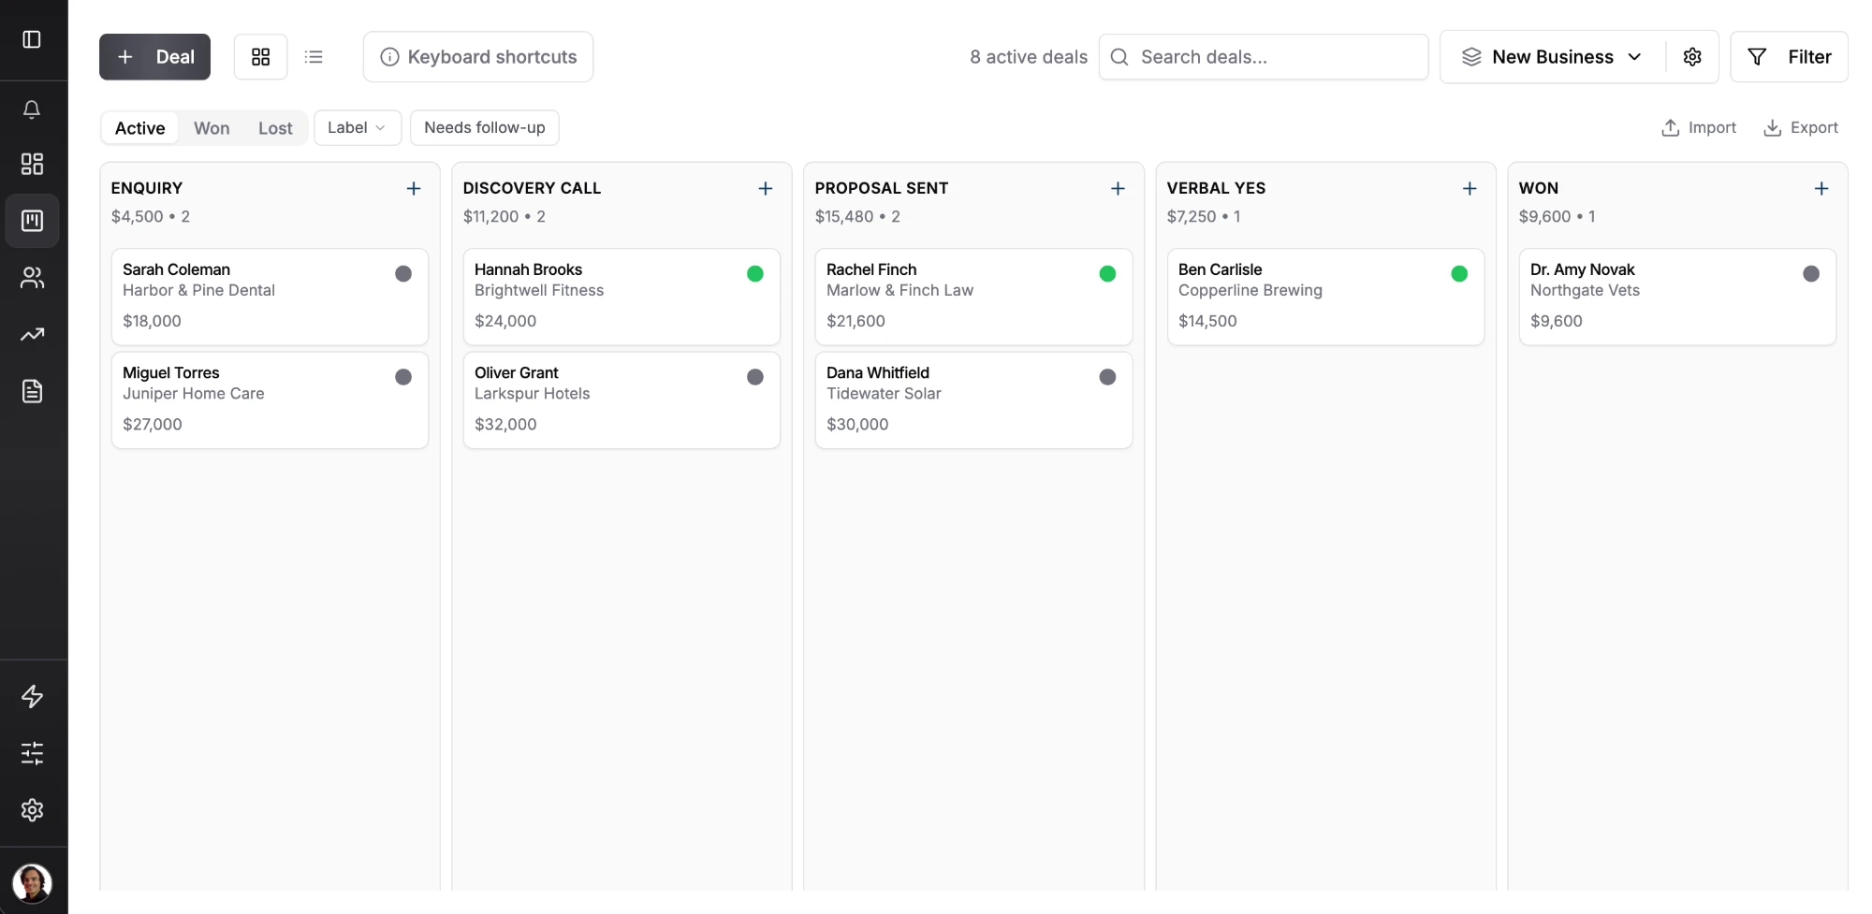Image resolution: width=1872 pixels, height=914 pixels.
Task: Create a new Deal
Action: click(155, 57)
